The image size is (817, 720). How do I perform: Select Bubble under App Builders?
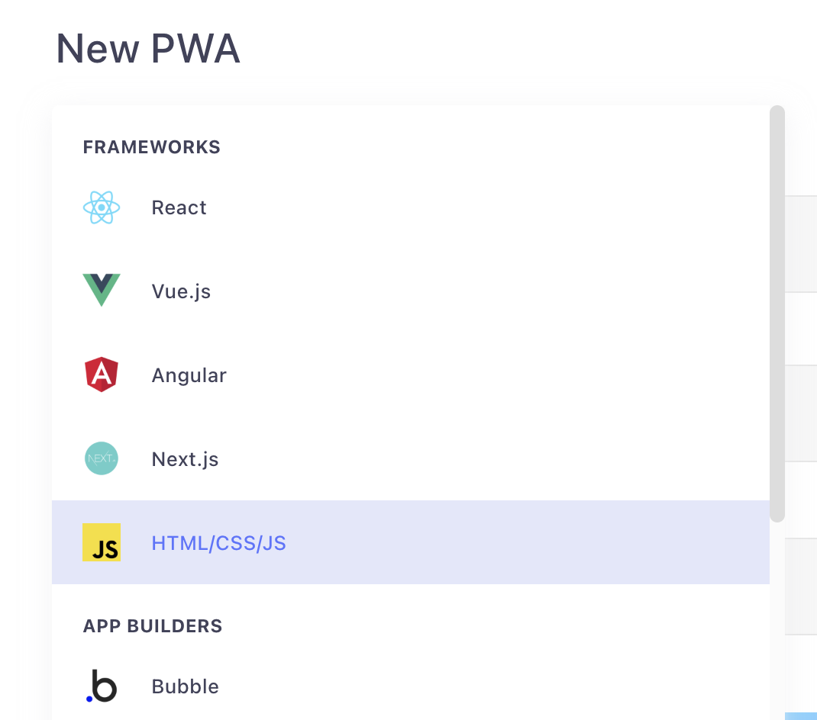click(411, 686)
